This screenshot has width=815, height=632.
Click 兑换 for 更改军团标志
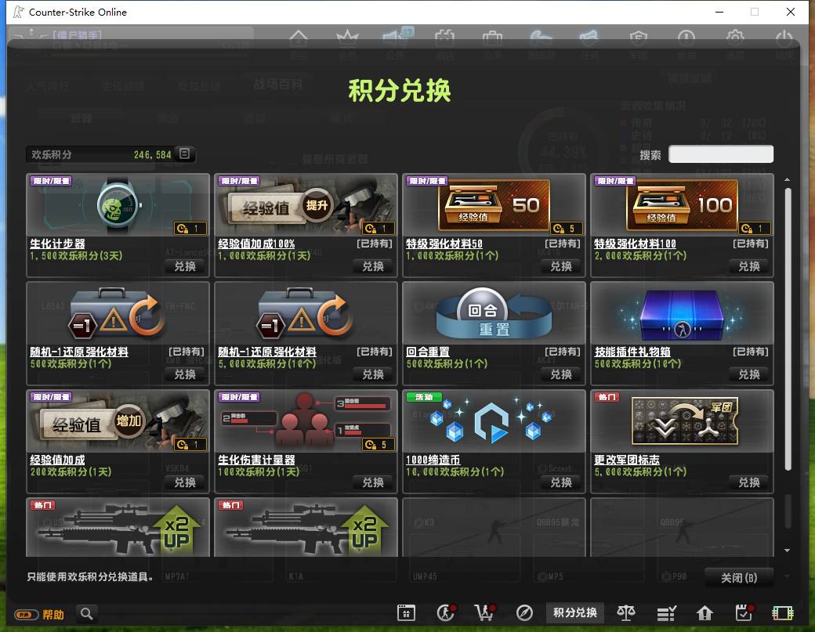point(749,482)
